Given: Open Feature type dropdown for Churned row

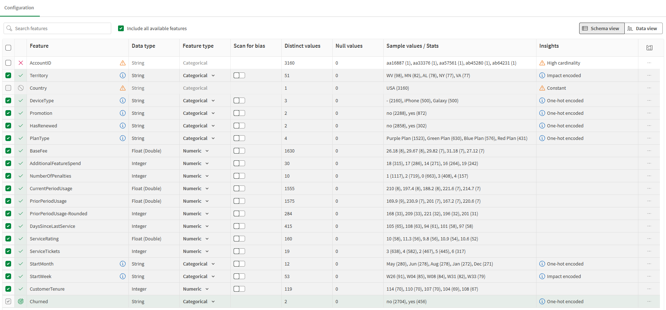Looking at the screenshot, I should click(199, 301).
